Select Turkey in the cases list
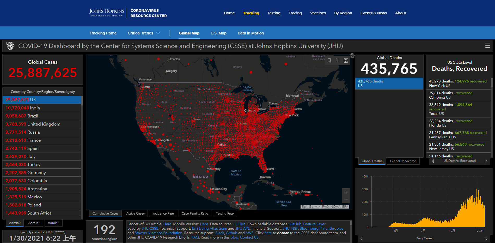The width and height of the screenshot is (495, 243). (x=42, y=164)
